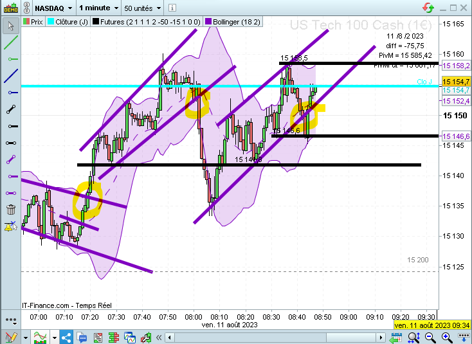Click the trash bin delete tool

pos(11,210)
